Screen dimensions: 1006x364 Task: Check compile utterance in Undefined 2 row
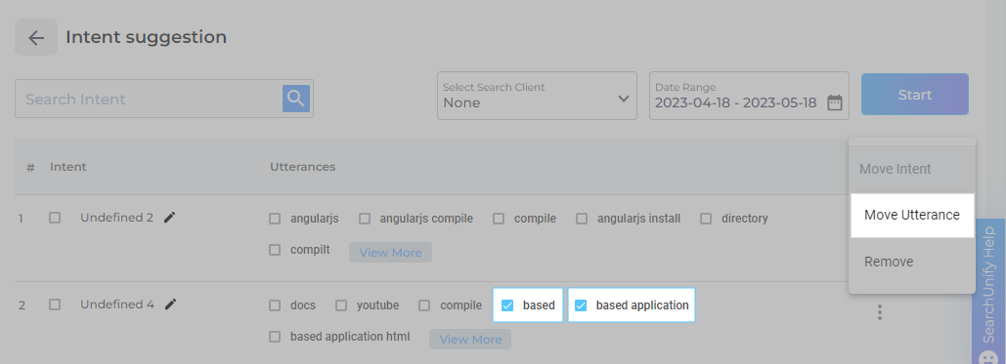(499, 219)
